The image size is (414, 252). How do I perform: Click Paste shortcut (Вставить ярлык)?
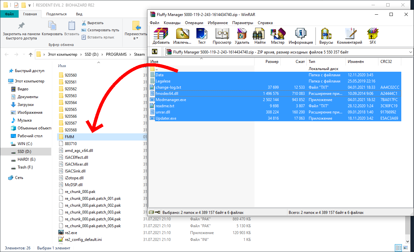[x=98, y=37]
